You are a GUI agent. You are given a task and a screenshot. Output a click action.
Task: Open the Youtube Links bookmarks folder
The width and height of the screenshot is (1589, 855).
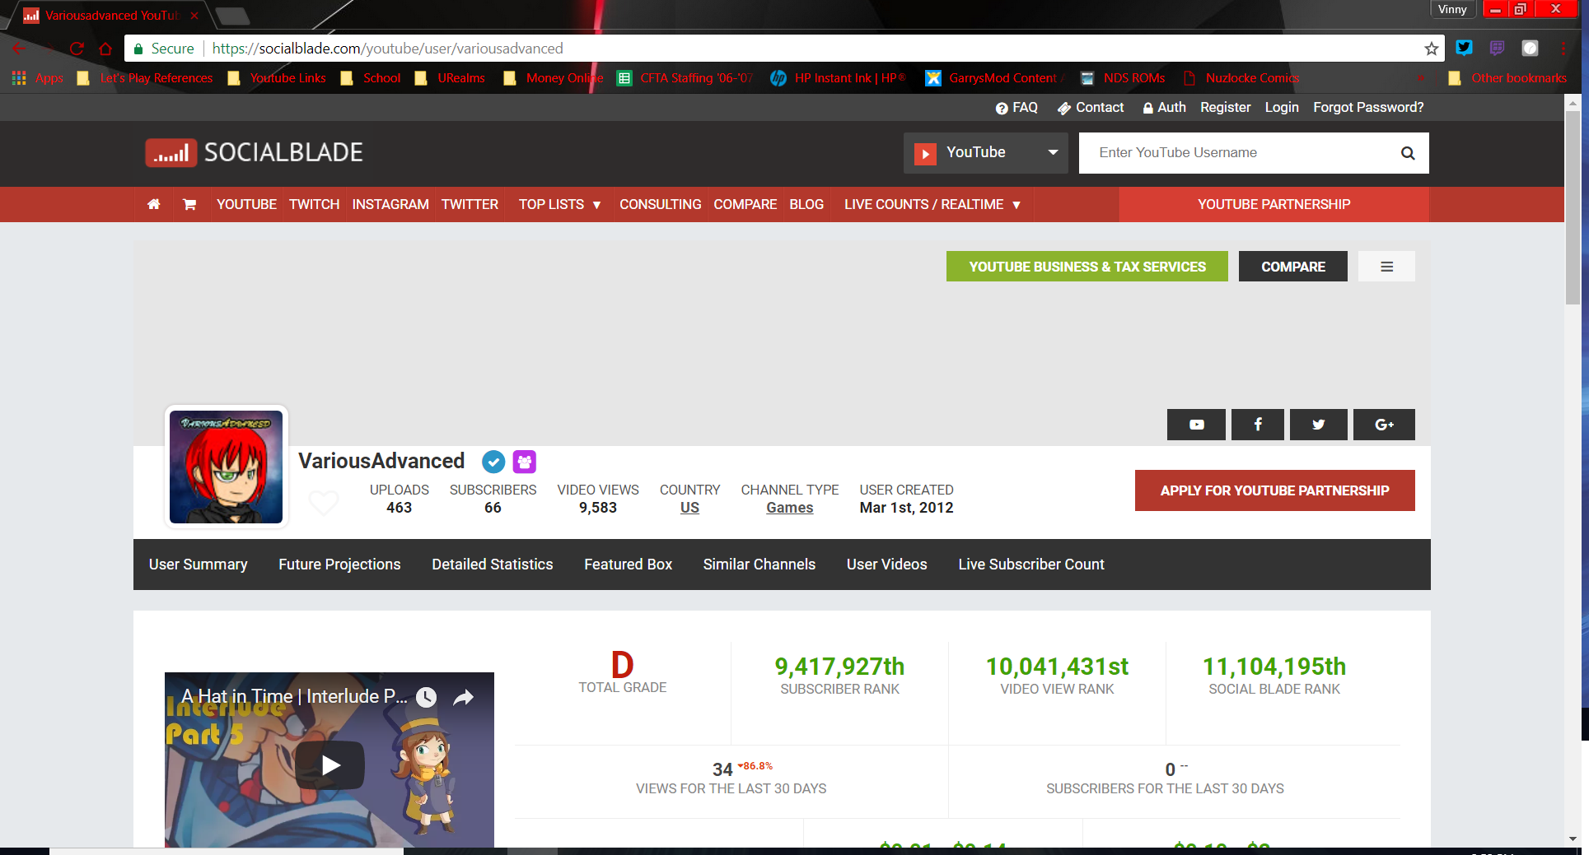click(278, 78)
